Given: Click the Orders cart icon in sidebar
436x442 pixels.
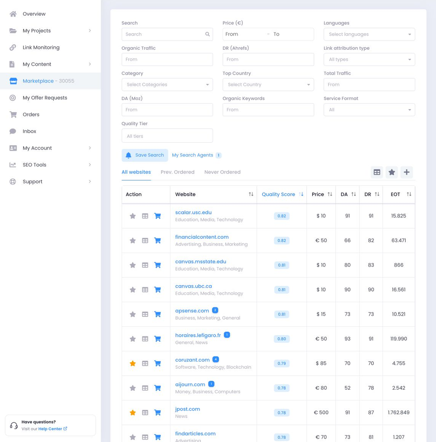Looking at the screenshot, I should pyautogui.click(x=13, y=114).
